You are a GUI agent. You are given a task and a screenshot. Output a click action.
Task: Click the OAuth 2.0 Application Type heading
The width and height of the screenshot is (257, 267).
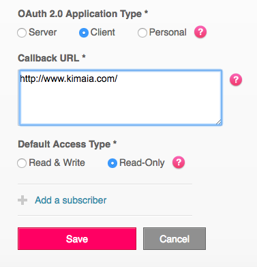(x=83, y=14)
